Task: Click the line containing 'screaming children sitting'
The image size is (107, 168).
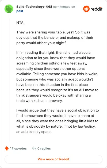Action: (52, 63)
